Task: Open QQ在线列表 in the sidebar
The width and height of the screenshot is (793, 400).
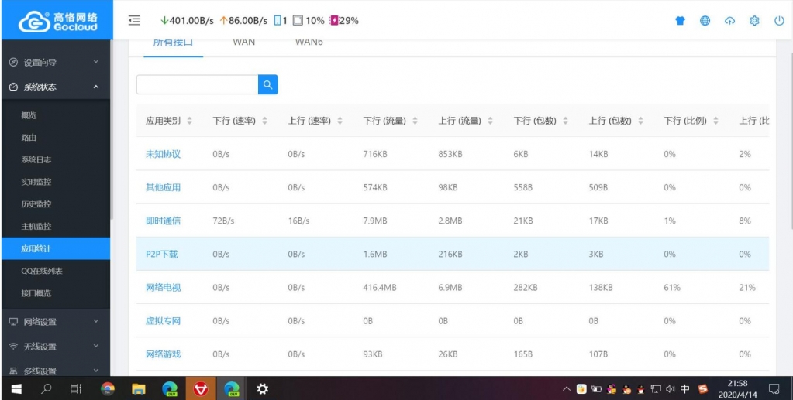Action: click(x=55, y=271)
